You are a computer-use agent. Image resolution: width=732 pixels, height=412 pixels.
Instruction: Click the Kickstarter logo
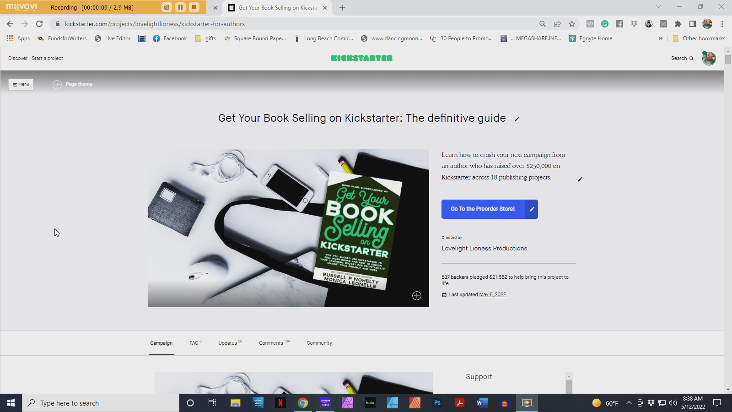[361, 58]
